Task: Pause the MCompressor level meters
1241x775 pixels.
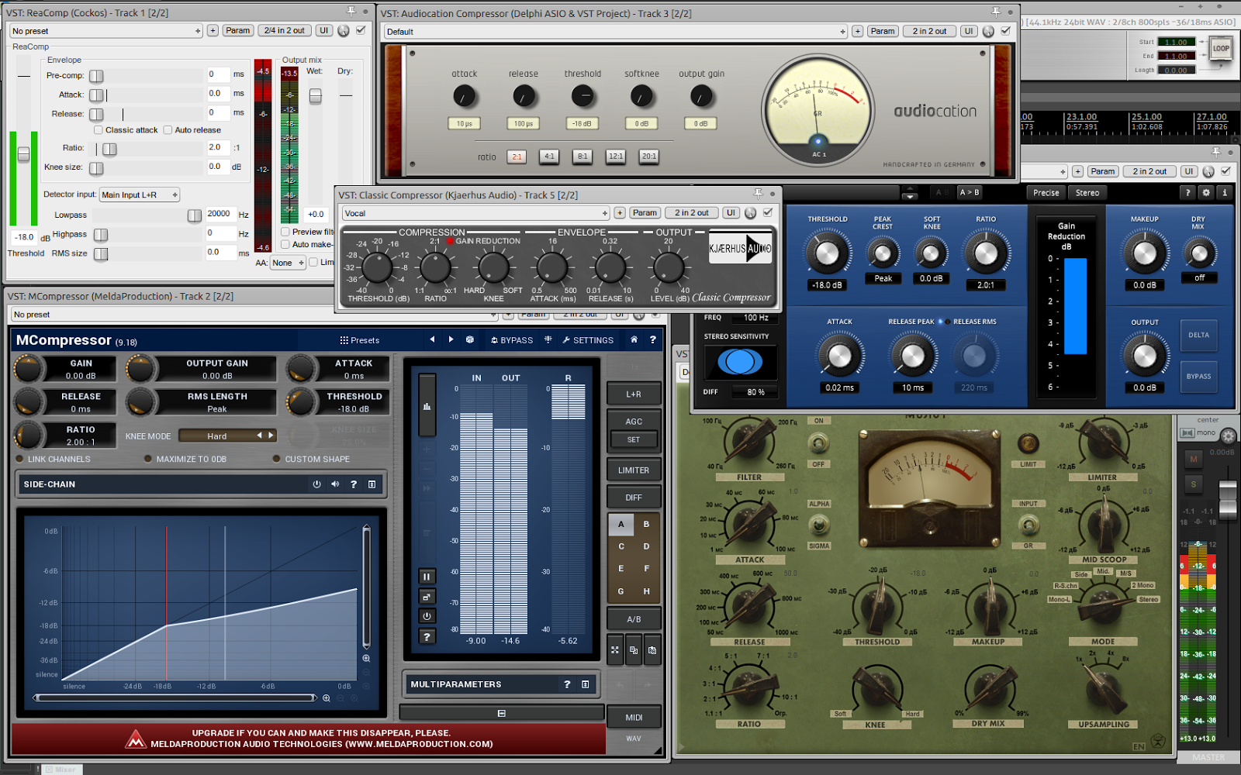Action: (427, 577)
